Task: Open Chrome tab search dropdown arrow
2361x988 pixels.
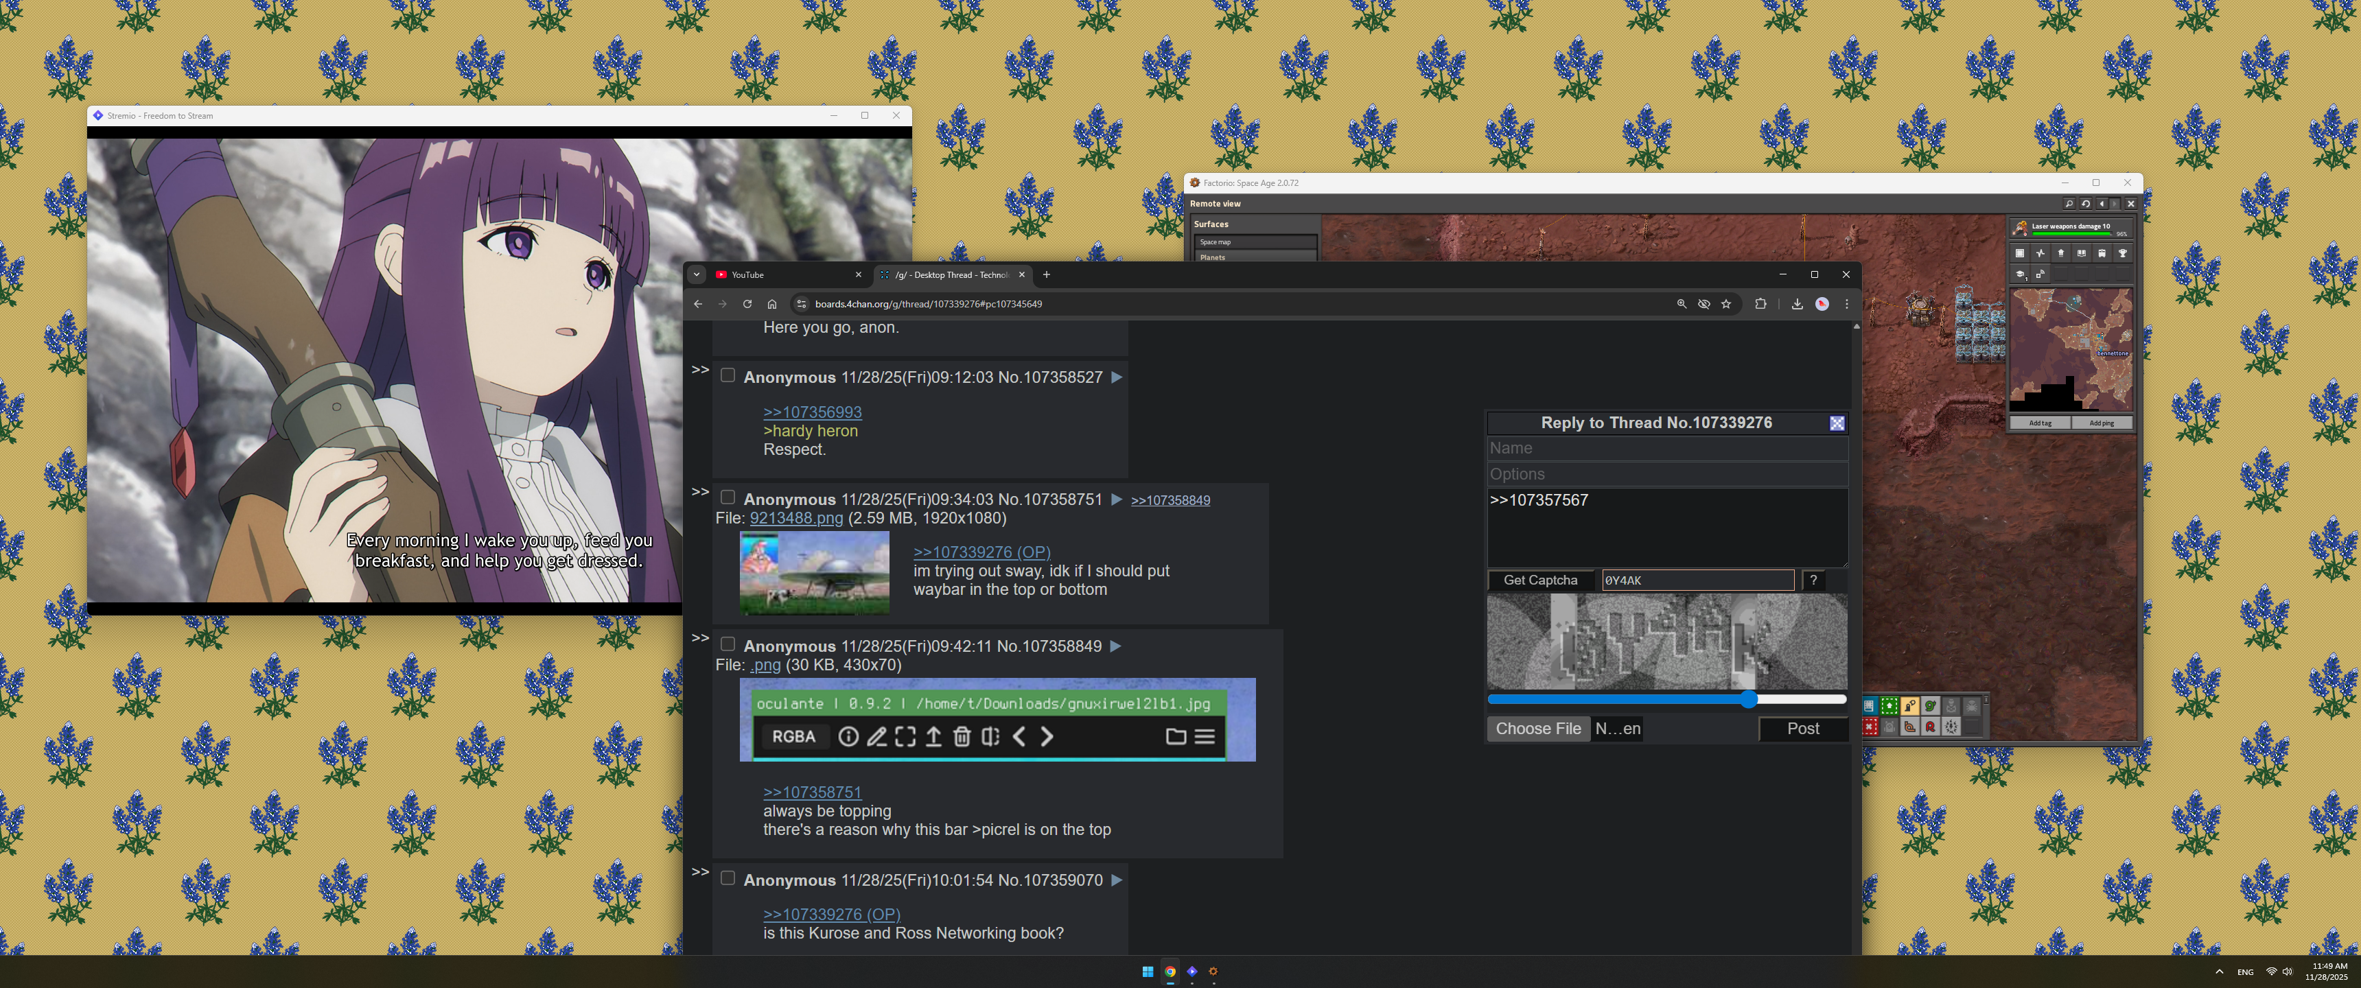Action: (697, 274)
